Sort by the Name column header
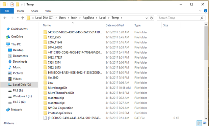The width and height of the screenshot is (209, 126). tap(47, 25)
